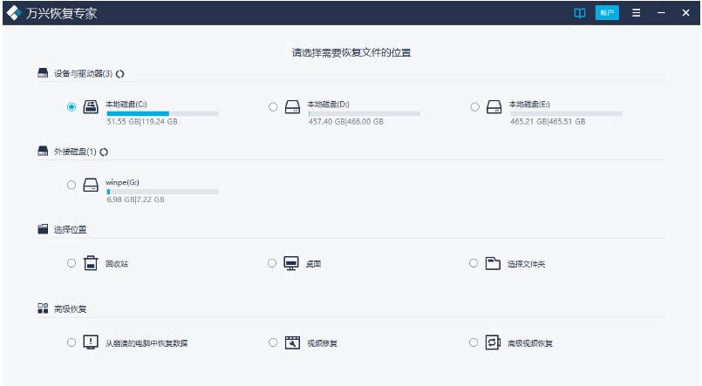Click the select folder icon
702x386 pixels.
click(x=493, y=263)
